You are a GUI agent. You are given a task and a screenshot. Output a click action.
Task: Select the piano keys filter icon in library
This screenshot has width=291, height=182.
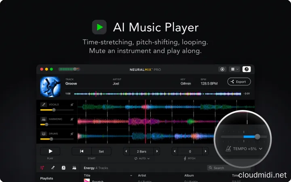pos(74,168)
